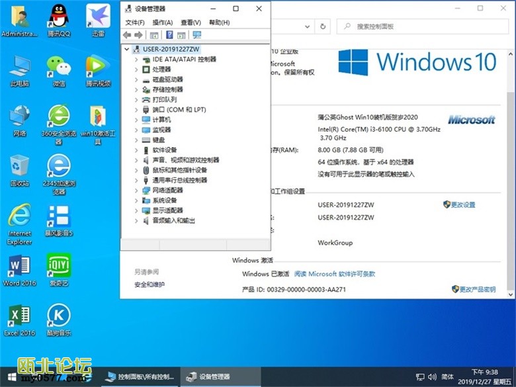The height and width of the screenshot is (387, 516).
Task: Launch Word 2016 from the desktop
Action: [x=19, y=268]
